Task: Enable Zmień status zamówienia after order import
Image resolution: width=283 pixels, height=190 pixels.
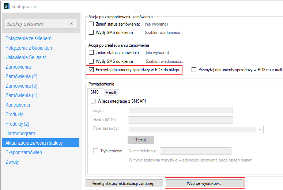Action: coord(91,24)
